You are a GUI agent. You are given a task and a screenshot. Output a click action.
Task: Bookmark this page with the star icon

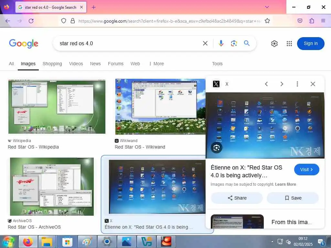click(x=267, y=21)
